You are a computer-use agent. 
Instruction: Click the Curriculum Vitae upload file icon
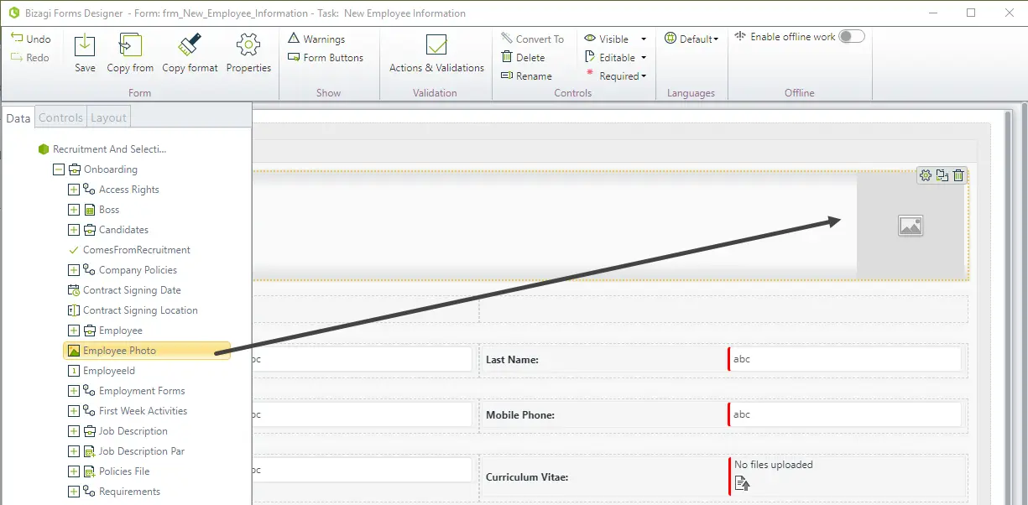[742, 482]
